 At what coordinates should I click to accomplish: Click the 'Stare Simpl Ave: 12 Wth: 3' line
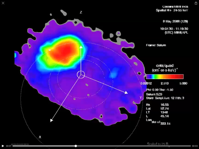[x=165, y=98]
